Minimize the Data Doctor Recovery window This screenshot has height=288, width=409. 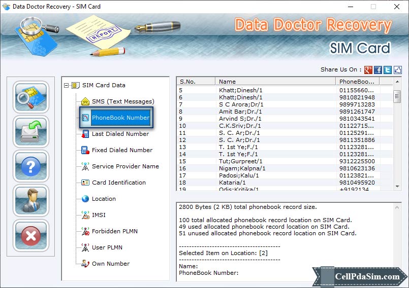coord(351,7)
